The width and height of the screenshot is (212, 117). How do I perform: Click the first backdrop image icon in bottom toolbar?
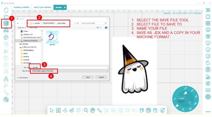pyautogui.click(x=142, y=110)
